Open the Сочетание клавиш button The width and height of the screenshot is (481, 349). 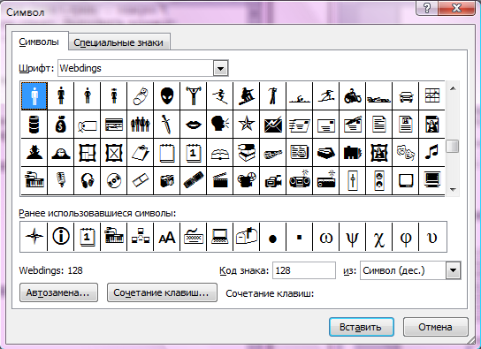(x=162, y=292)
